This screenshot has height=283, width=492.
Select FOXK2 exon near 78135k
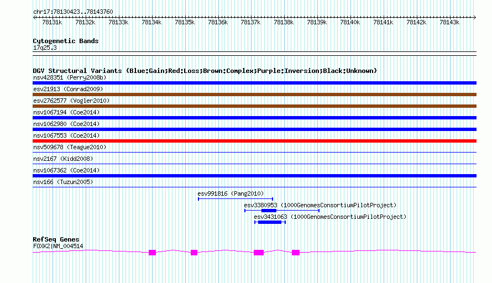(x=194, y=253)
